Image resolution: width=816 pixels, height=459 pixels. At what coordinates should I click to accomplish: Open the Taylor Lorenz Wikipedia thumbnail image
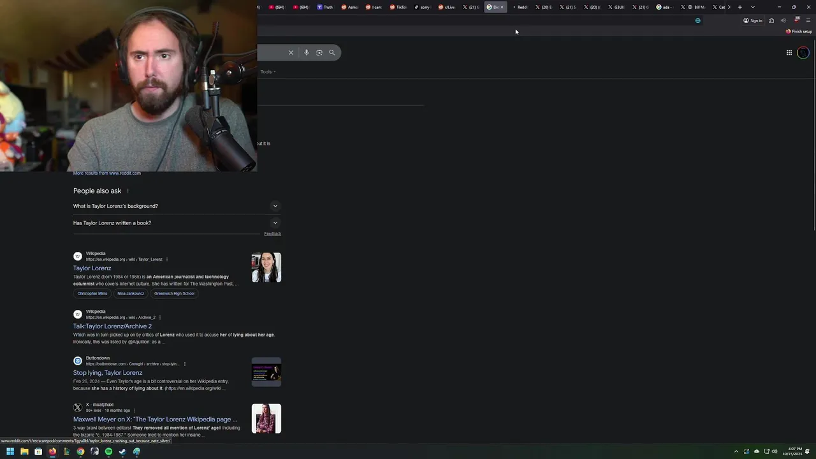(x=266, y=268)
